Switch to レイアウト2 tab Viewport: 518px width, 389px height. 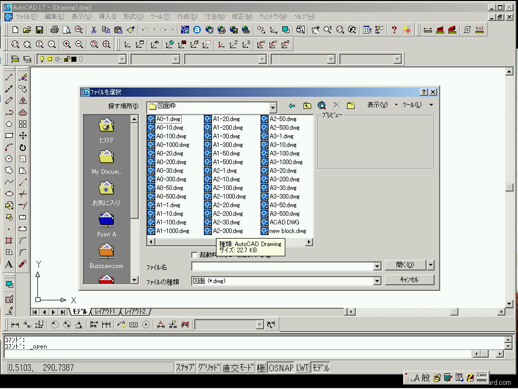pos(135,312)
